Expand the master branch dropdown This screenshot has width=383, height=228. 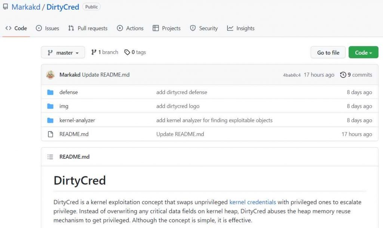(63, 52)
